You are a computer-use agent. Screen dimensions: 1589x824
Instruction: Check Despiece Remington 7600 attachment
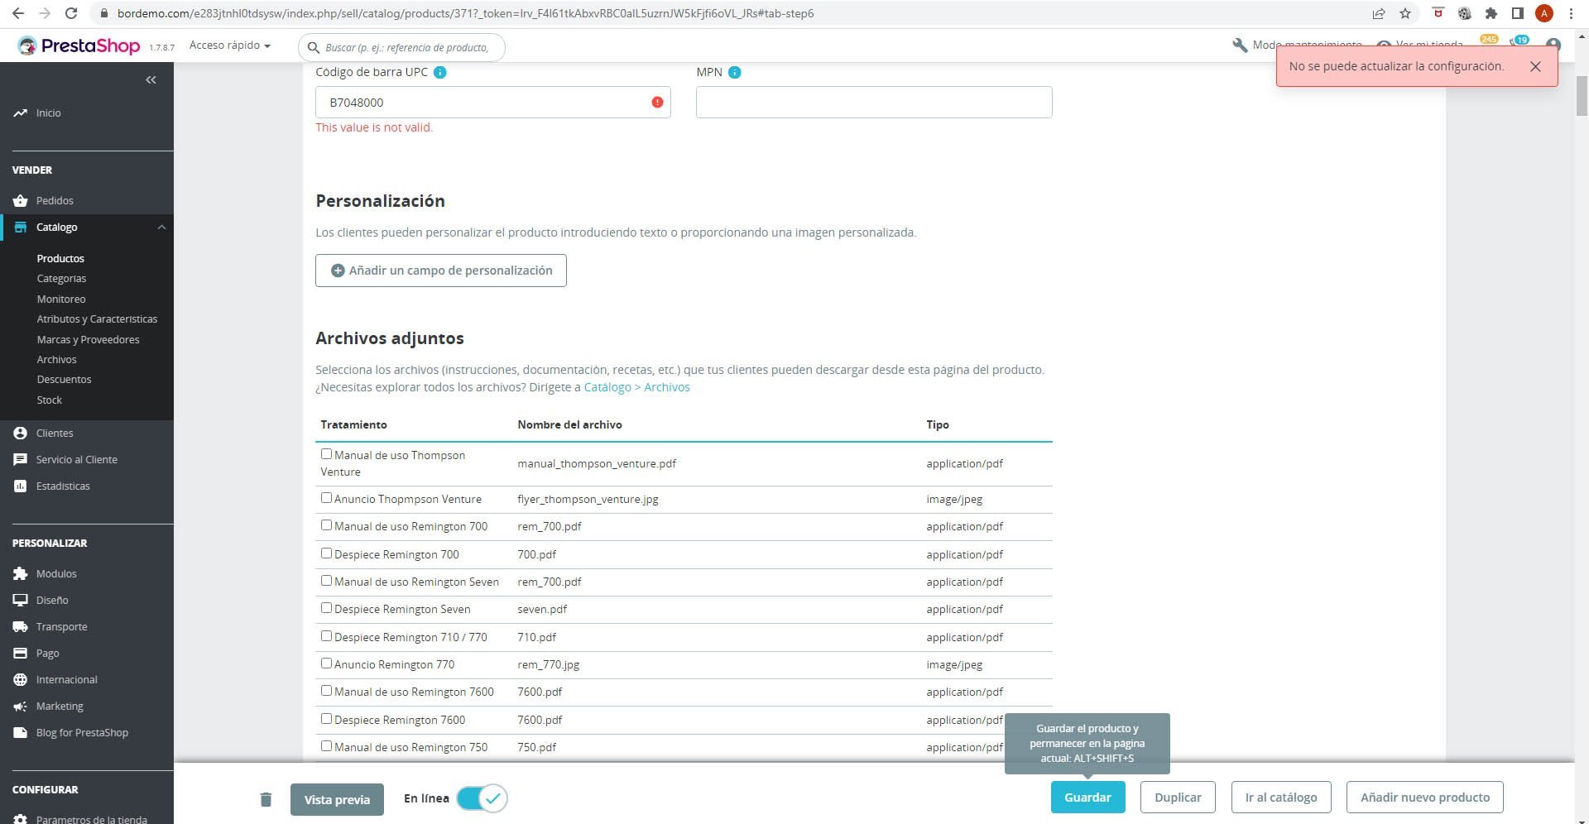coord(326,718)
